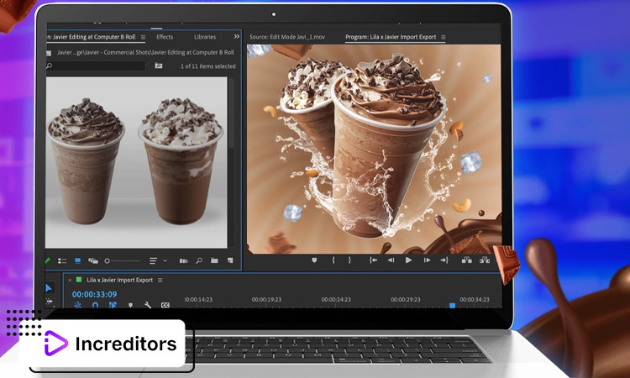Click the 00:00:29:23 ruler mark
Viewport: 630px width, 378px height.
pos(406,300)
